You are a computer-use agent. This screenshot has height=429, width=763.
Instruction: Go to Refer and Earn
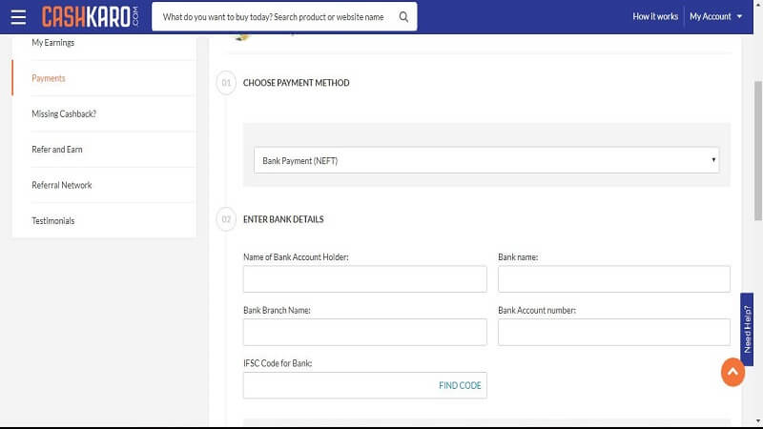[x=57, y=150]
